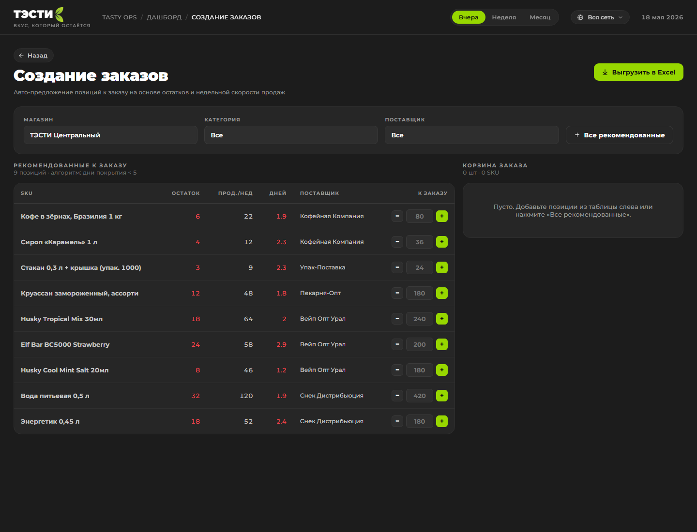Screen dimensions: 697x532
Task: Open the Категория dropdown
Action: (x=291, y=135)
